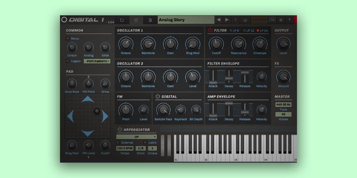Click the Output Level knob

(x=283, y=43)
